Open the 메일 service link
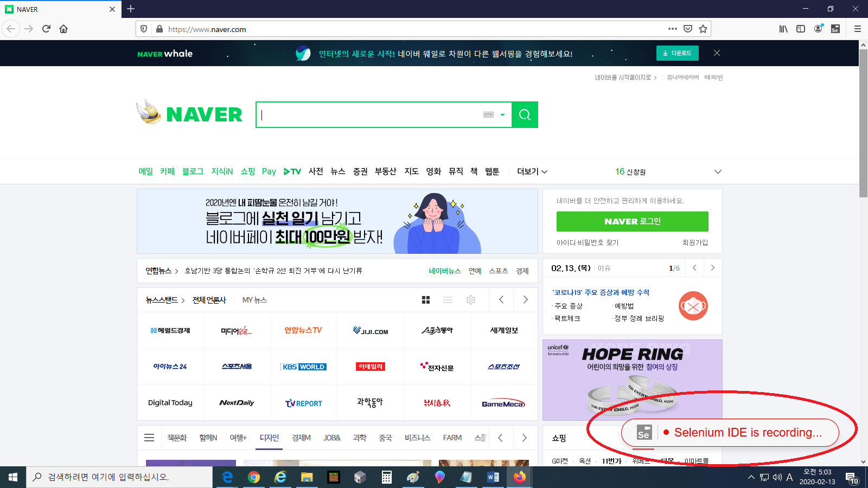 pos(145,171)
